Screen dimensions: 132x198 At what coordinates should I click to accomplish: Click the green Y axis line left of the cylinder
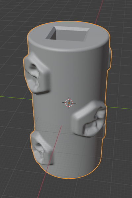(x=15, y=98)
